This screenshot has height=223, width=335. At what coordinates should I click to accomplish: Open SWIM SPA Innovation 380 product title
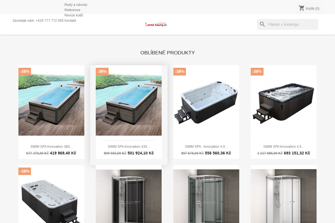coord(51,147)
